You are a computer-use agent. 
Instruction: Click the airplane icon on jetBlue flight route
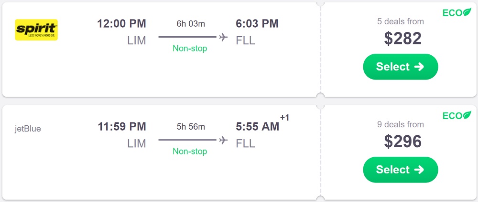(223, 140)
